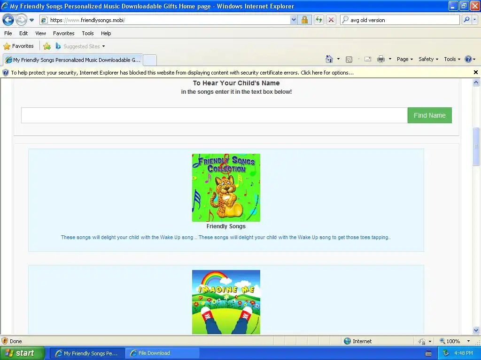Expand the Home button dropdown arrow

(338, 59)
